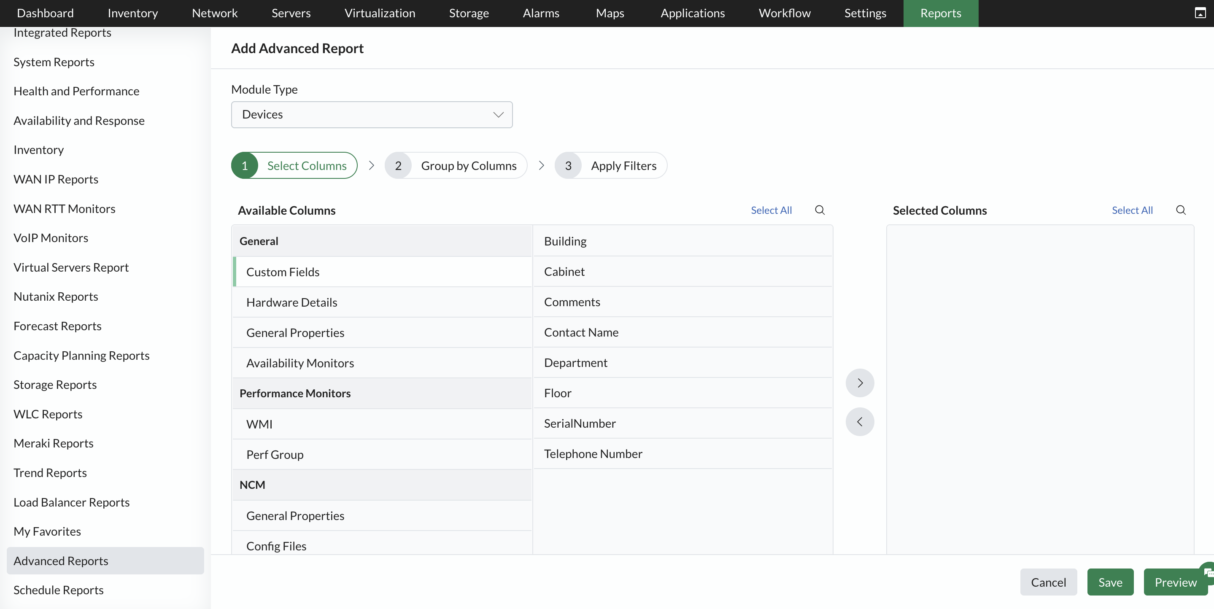This screenshot has height=609, width=1214.
Task: Open Forecast Reports
Action: pyautogui.click(x=57, y=326)
